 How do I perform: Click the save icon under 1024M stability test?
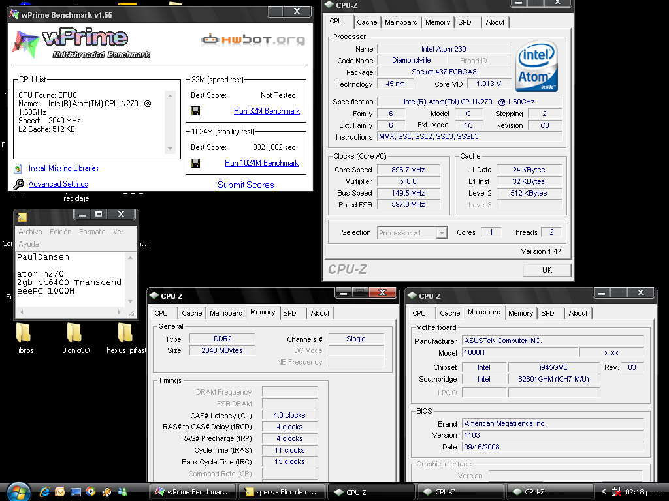tap(195, 163)
